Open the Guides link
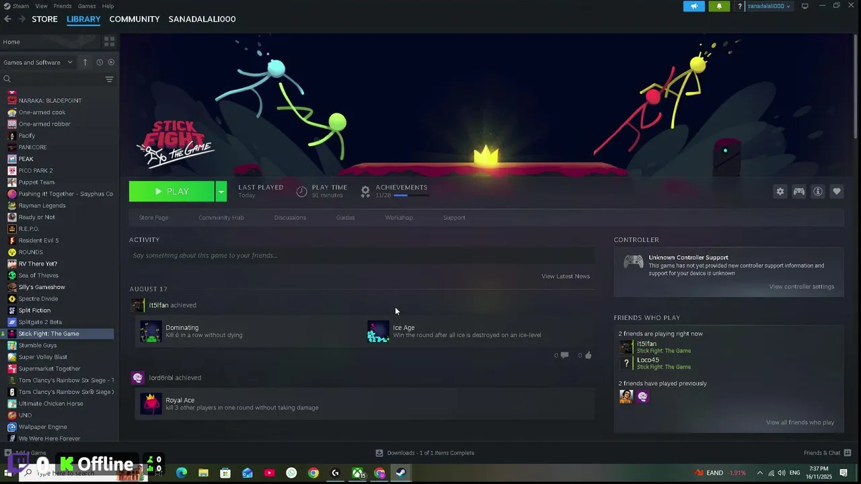This screenshot has height=484, width=861. pos(346,218)
